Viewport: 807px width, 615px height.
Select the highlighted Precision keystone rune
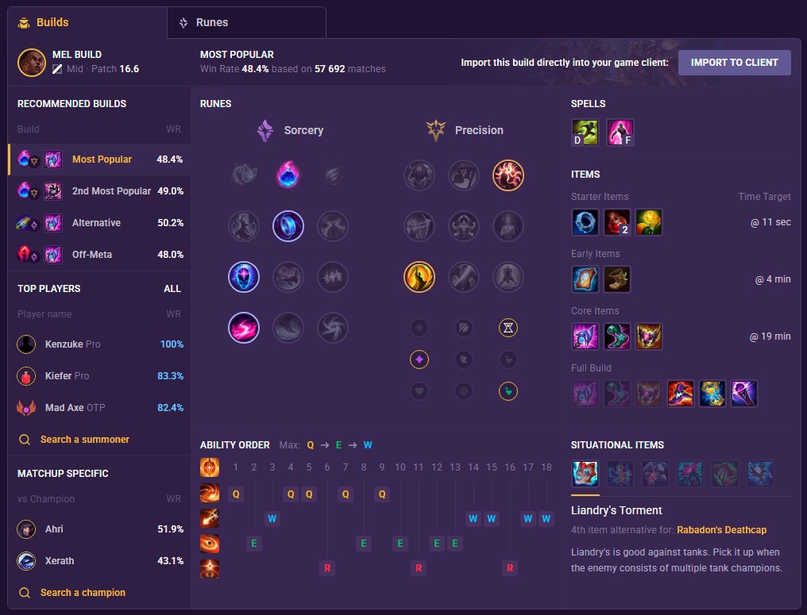coord(508,175)
